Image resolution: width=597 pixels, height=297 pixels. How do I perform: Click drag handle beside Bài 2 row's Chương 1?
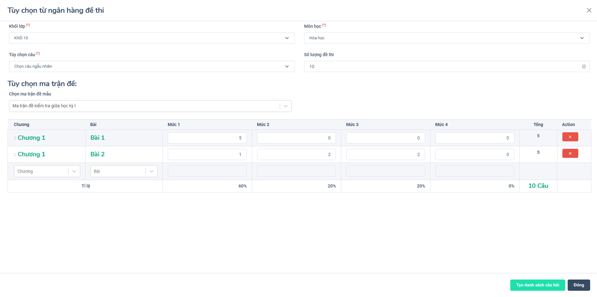pos(15,155)
